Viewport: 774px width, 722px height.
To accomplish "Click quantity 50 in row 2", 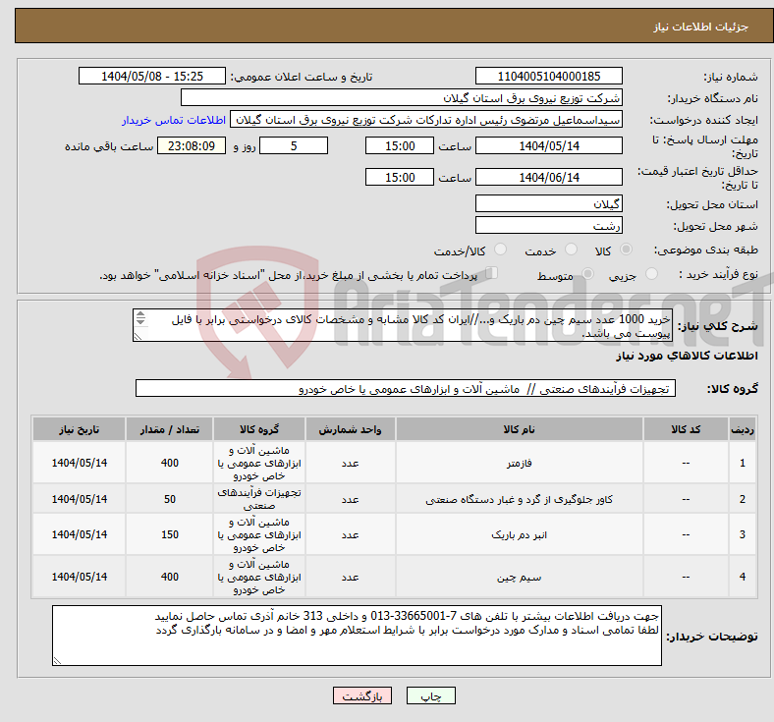I will (169, 499).
